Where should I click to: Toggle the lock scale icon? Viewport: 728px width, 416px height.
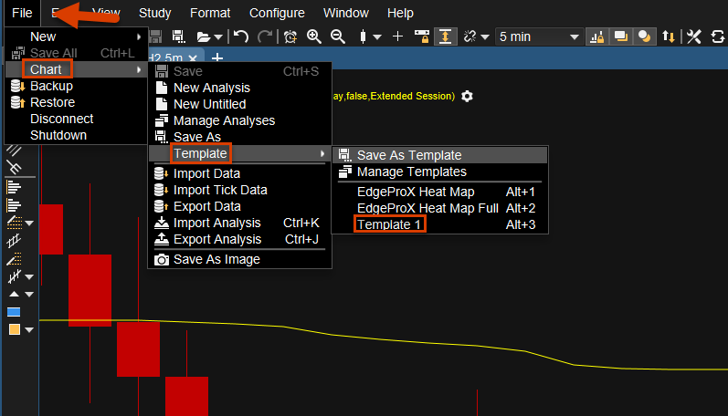click(x=421, y=36)
